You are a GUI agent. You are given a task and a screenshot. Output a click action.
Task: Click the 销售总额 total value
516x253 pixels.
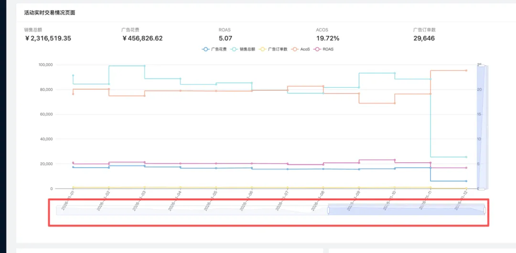tap(48, 38)
